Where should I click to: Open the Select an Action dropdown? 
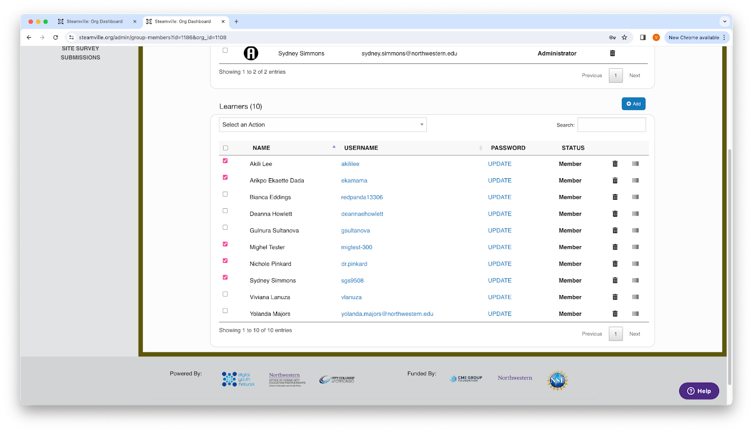click(x=323, y=125)
